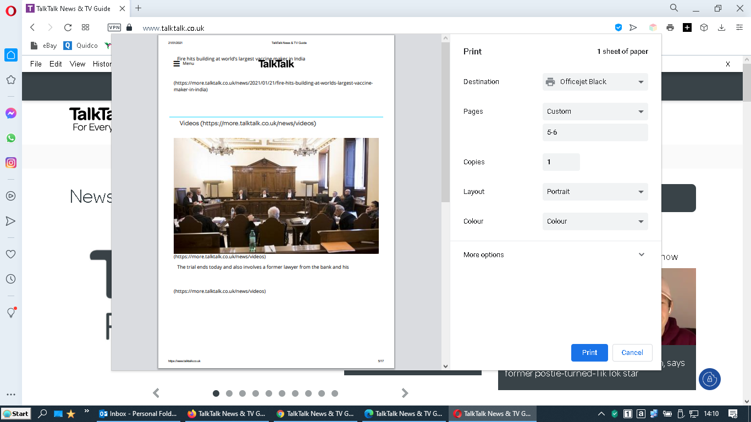Open the downloads arrow icon
Image resolution: width=751 pixels, height=422 pixels.
coord(721,27)
